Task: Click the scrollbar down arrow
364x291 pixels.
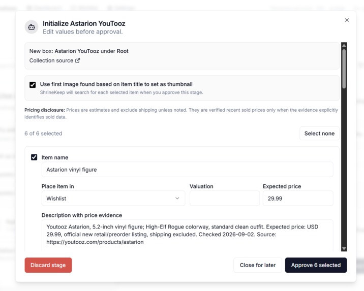Action: click(x=344, y=248)
